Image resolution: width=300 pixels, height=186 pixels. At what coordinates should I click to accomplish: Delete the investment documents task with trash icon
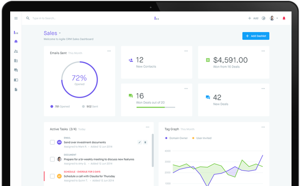145,142
